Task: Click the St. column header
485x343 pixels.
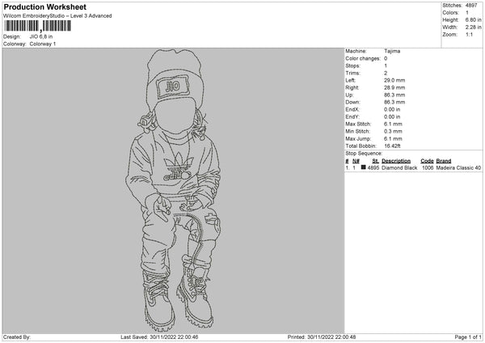Action: 376,161
